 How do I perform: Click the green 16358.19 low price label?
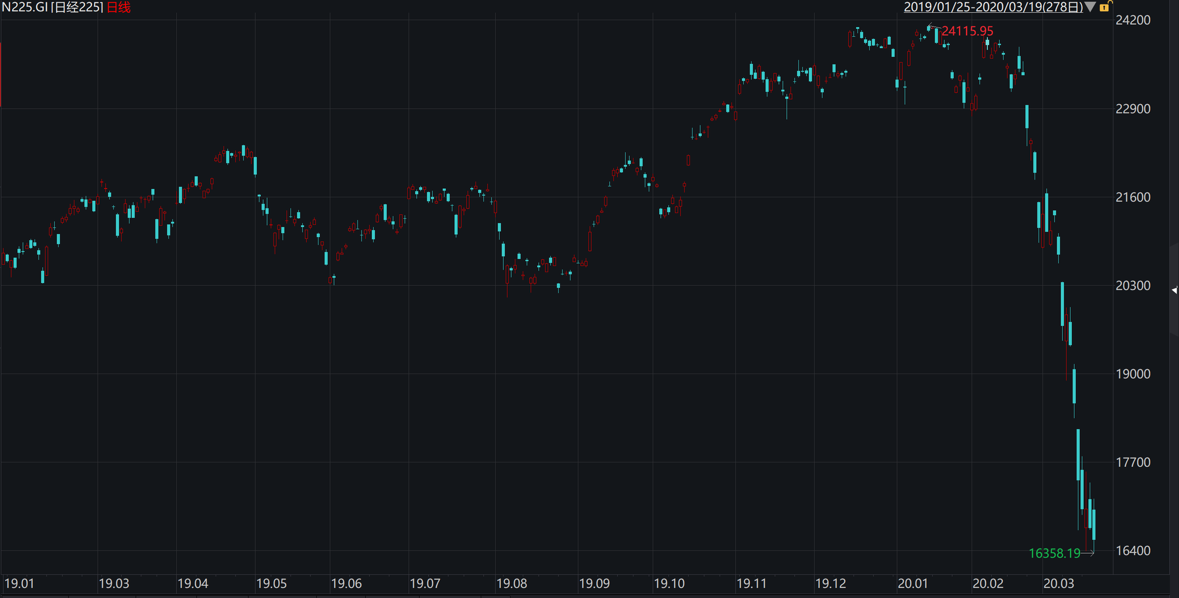tap(1054, 553)
